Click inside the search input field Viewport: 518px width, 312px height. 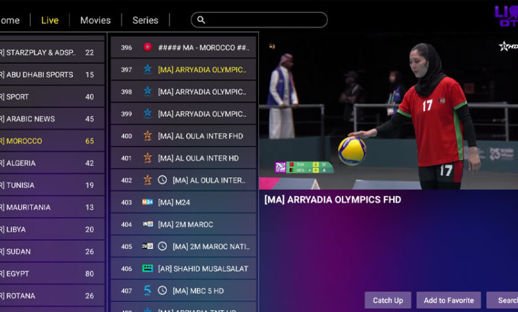(266, 20)
